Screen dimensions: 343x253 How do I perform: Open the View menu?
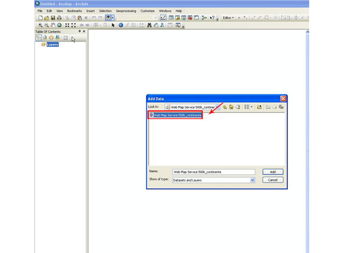click(60, 11)
